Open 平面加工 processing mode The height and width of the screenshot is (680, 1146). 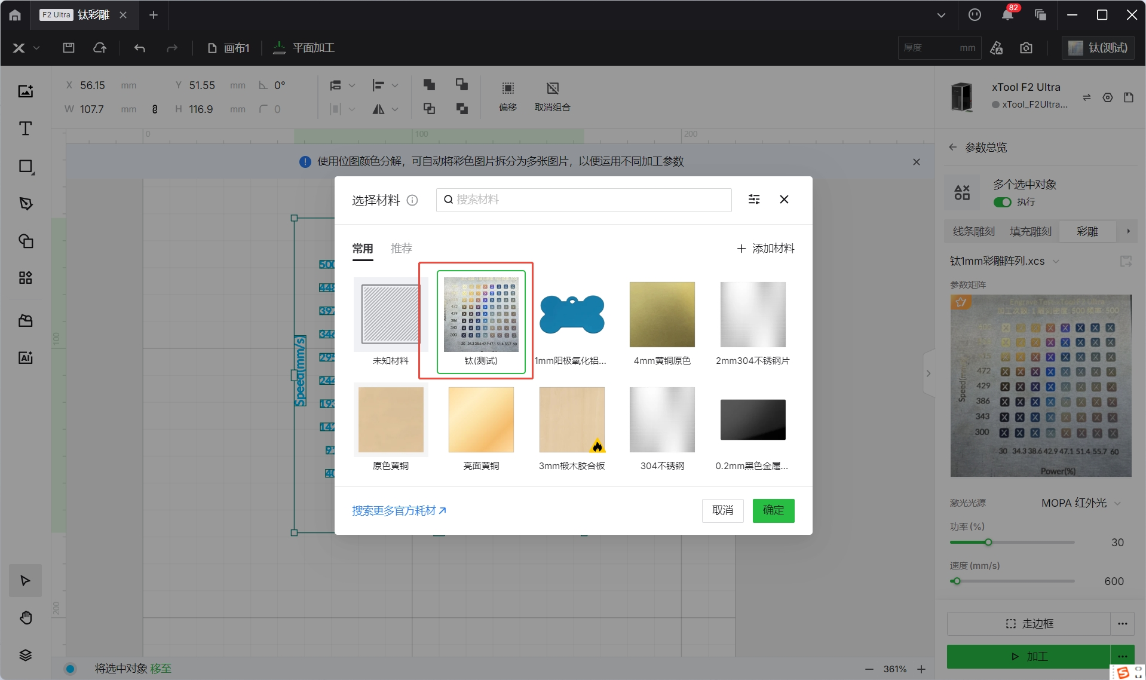[x=304, y=48]
